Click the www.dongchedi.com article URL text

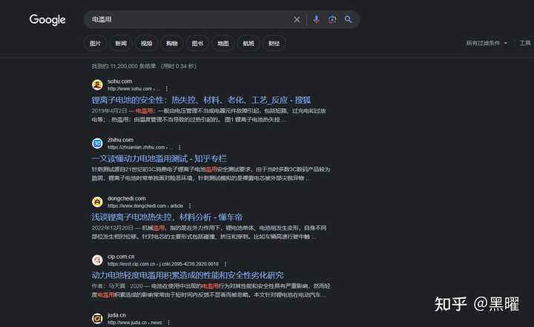click(x=145, y=206)
